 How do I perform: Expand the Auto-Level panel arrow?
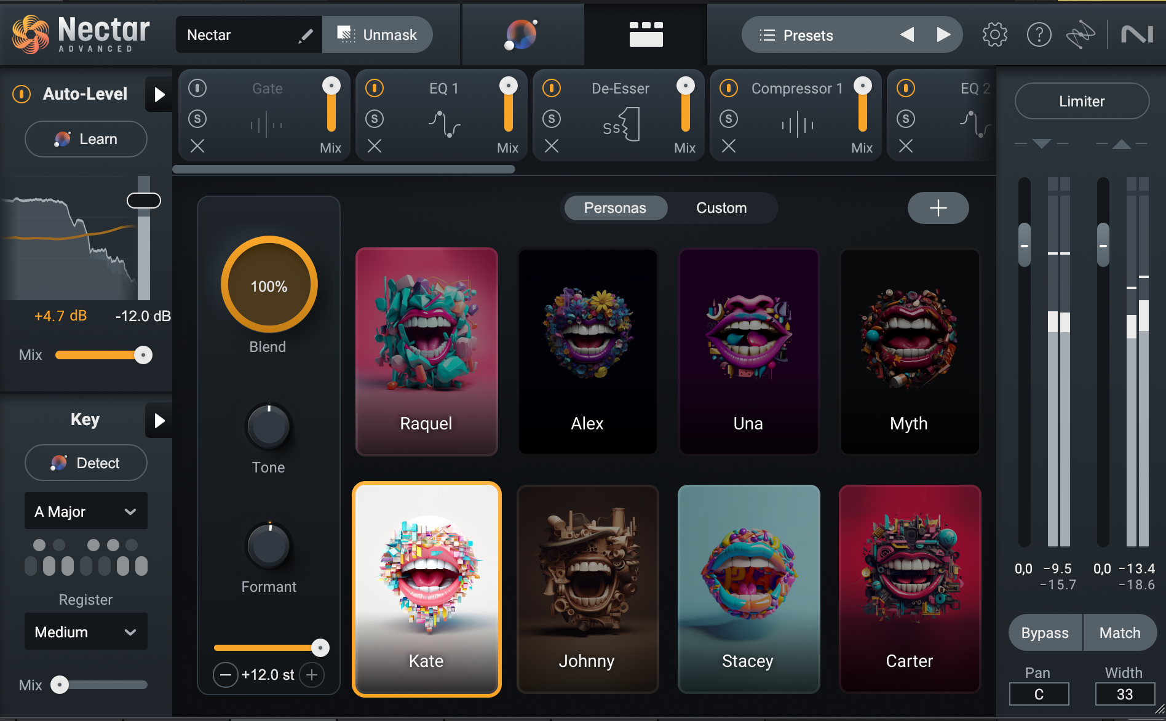point(159,94)
